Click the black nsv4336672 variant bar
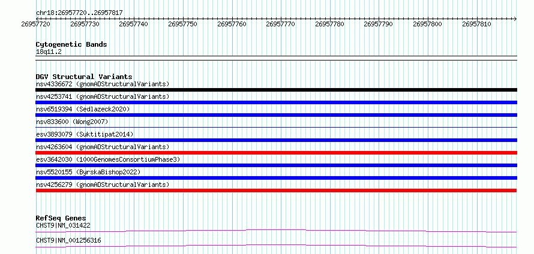The height and width of the screenshot is (254, 534). 276,90
